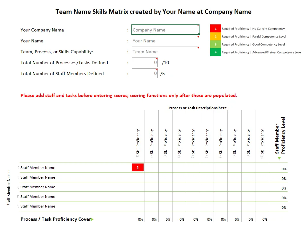
Task: Click column header 8) Skill Proficiency
Action: pyautogui.click(x=235, y=143)
